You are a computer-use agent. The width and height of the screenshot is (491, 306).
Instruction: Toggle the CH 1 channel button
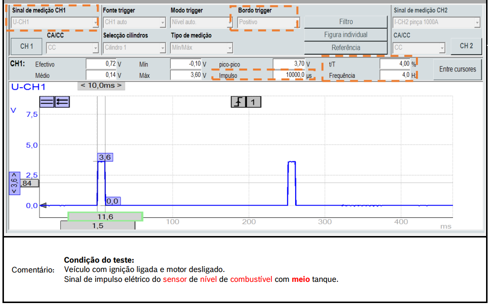[27, 46]
